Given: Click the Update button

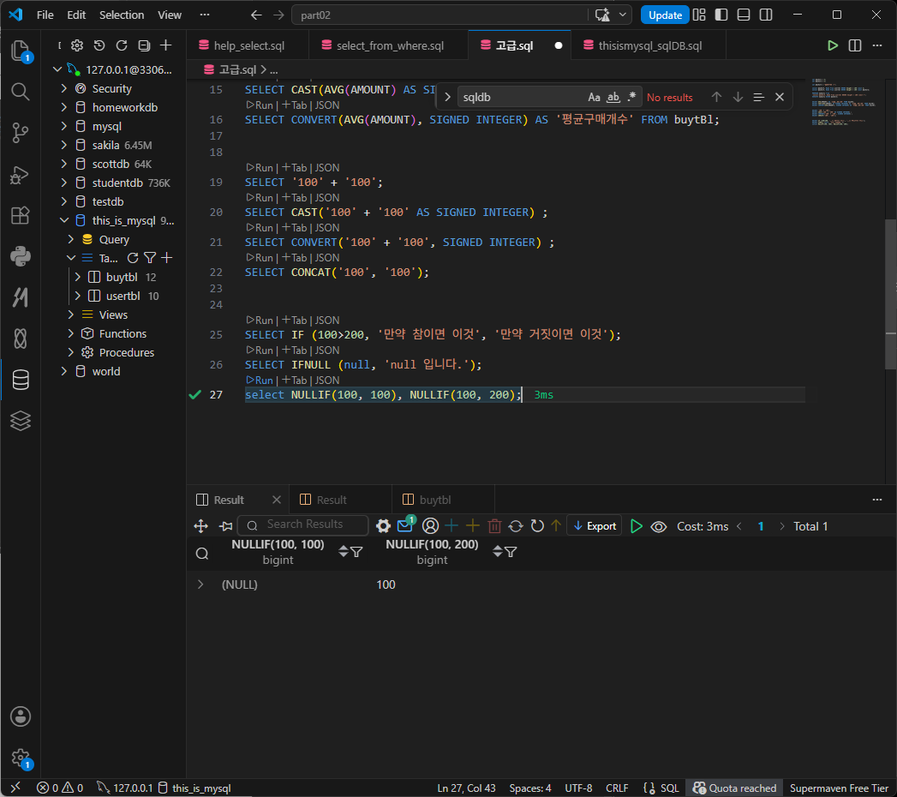Looking at the screenshot, I should coord(665,15).
